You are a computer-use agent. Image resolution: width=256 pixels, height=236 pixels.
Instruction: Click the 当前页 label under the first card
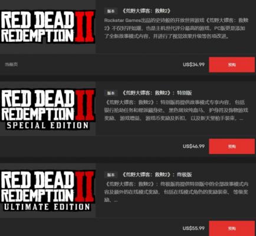11,64
